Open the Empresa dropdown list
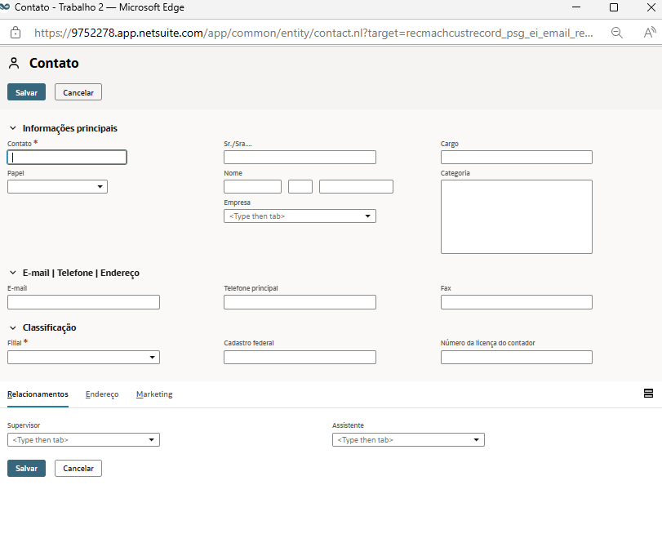Viewport: 662px width, 543px height. click(368, 216)
